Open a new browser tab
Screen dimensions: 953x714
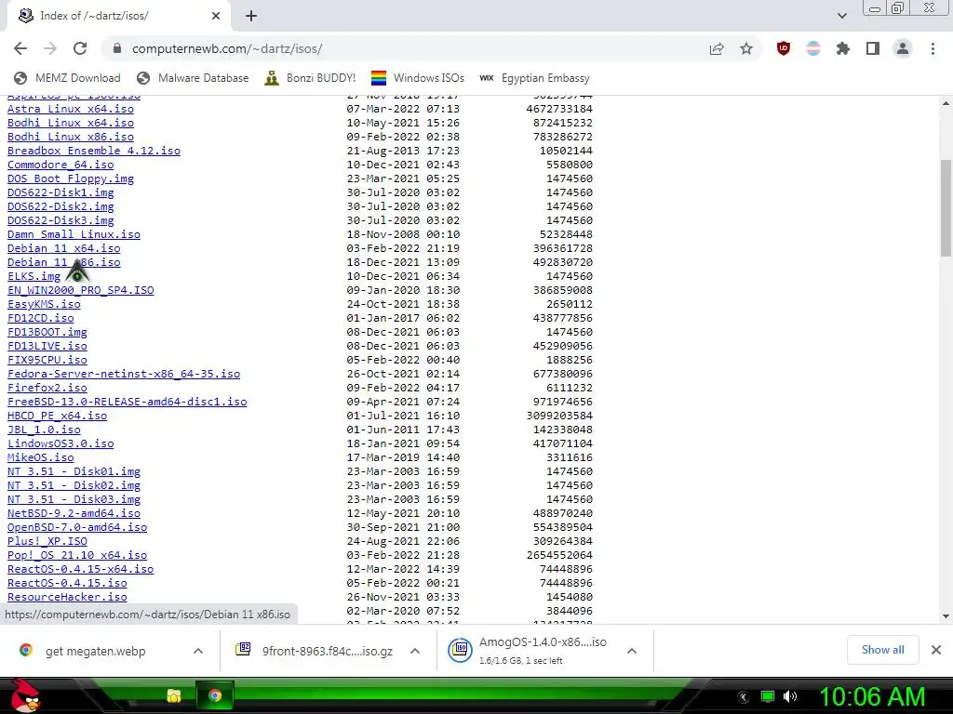pos(251,16)
